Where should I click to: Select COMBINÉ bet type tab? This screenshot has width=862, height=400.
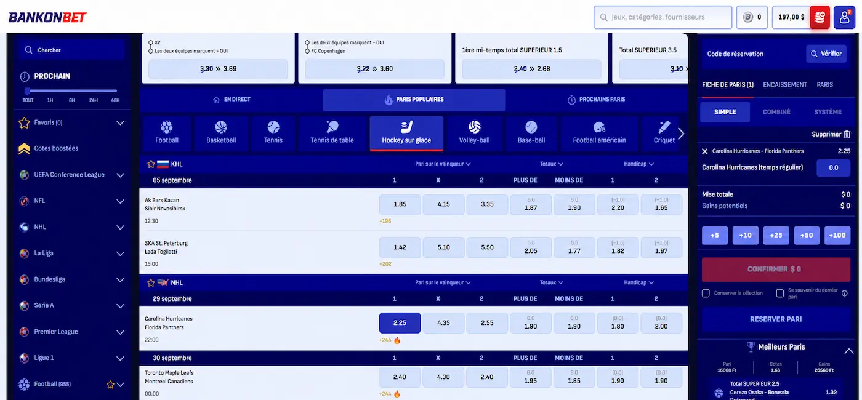pos(776,112)
